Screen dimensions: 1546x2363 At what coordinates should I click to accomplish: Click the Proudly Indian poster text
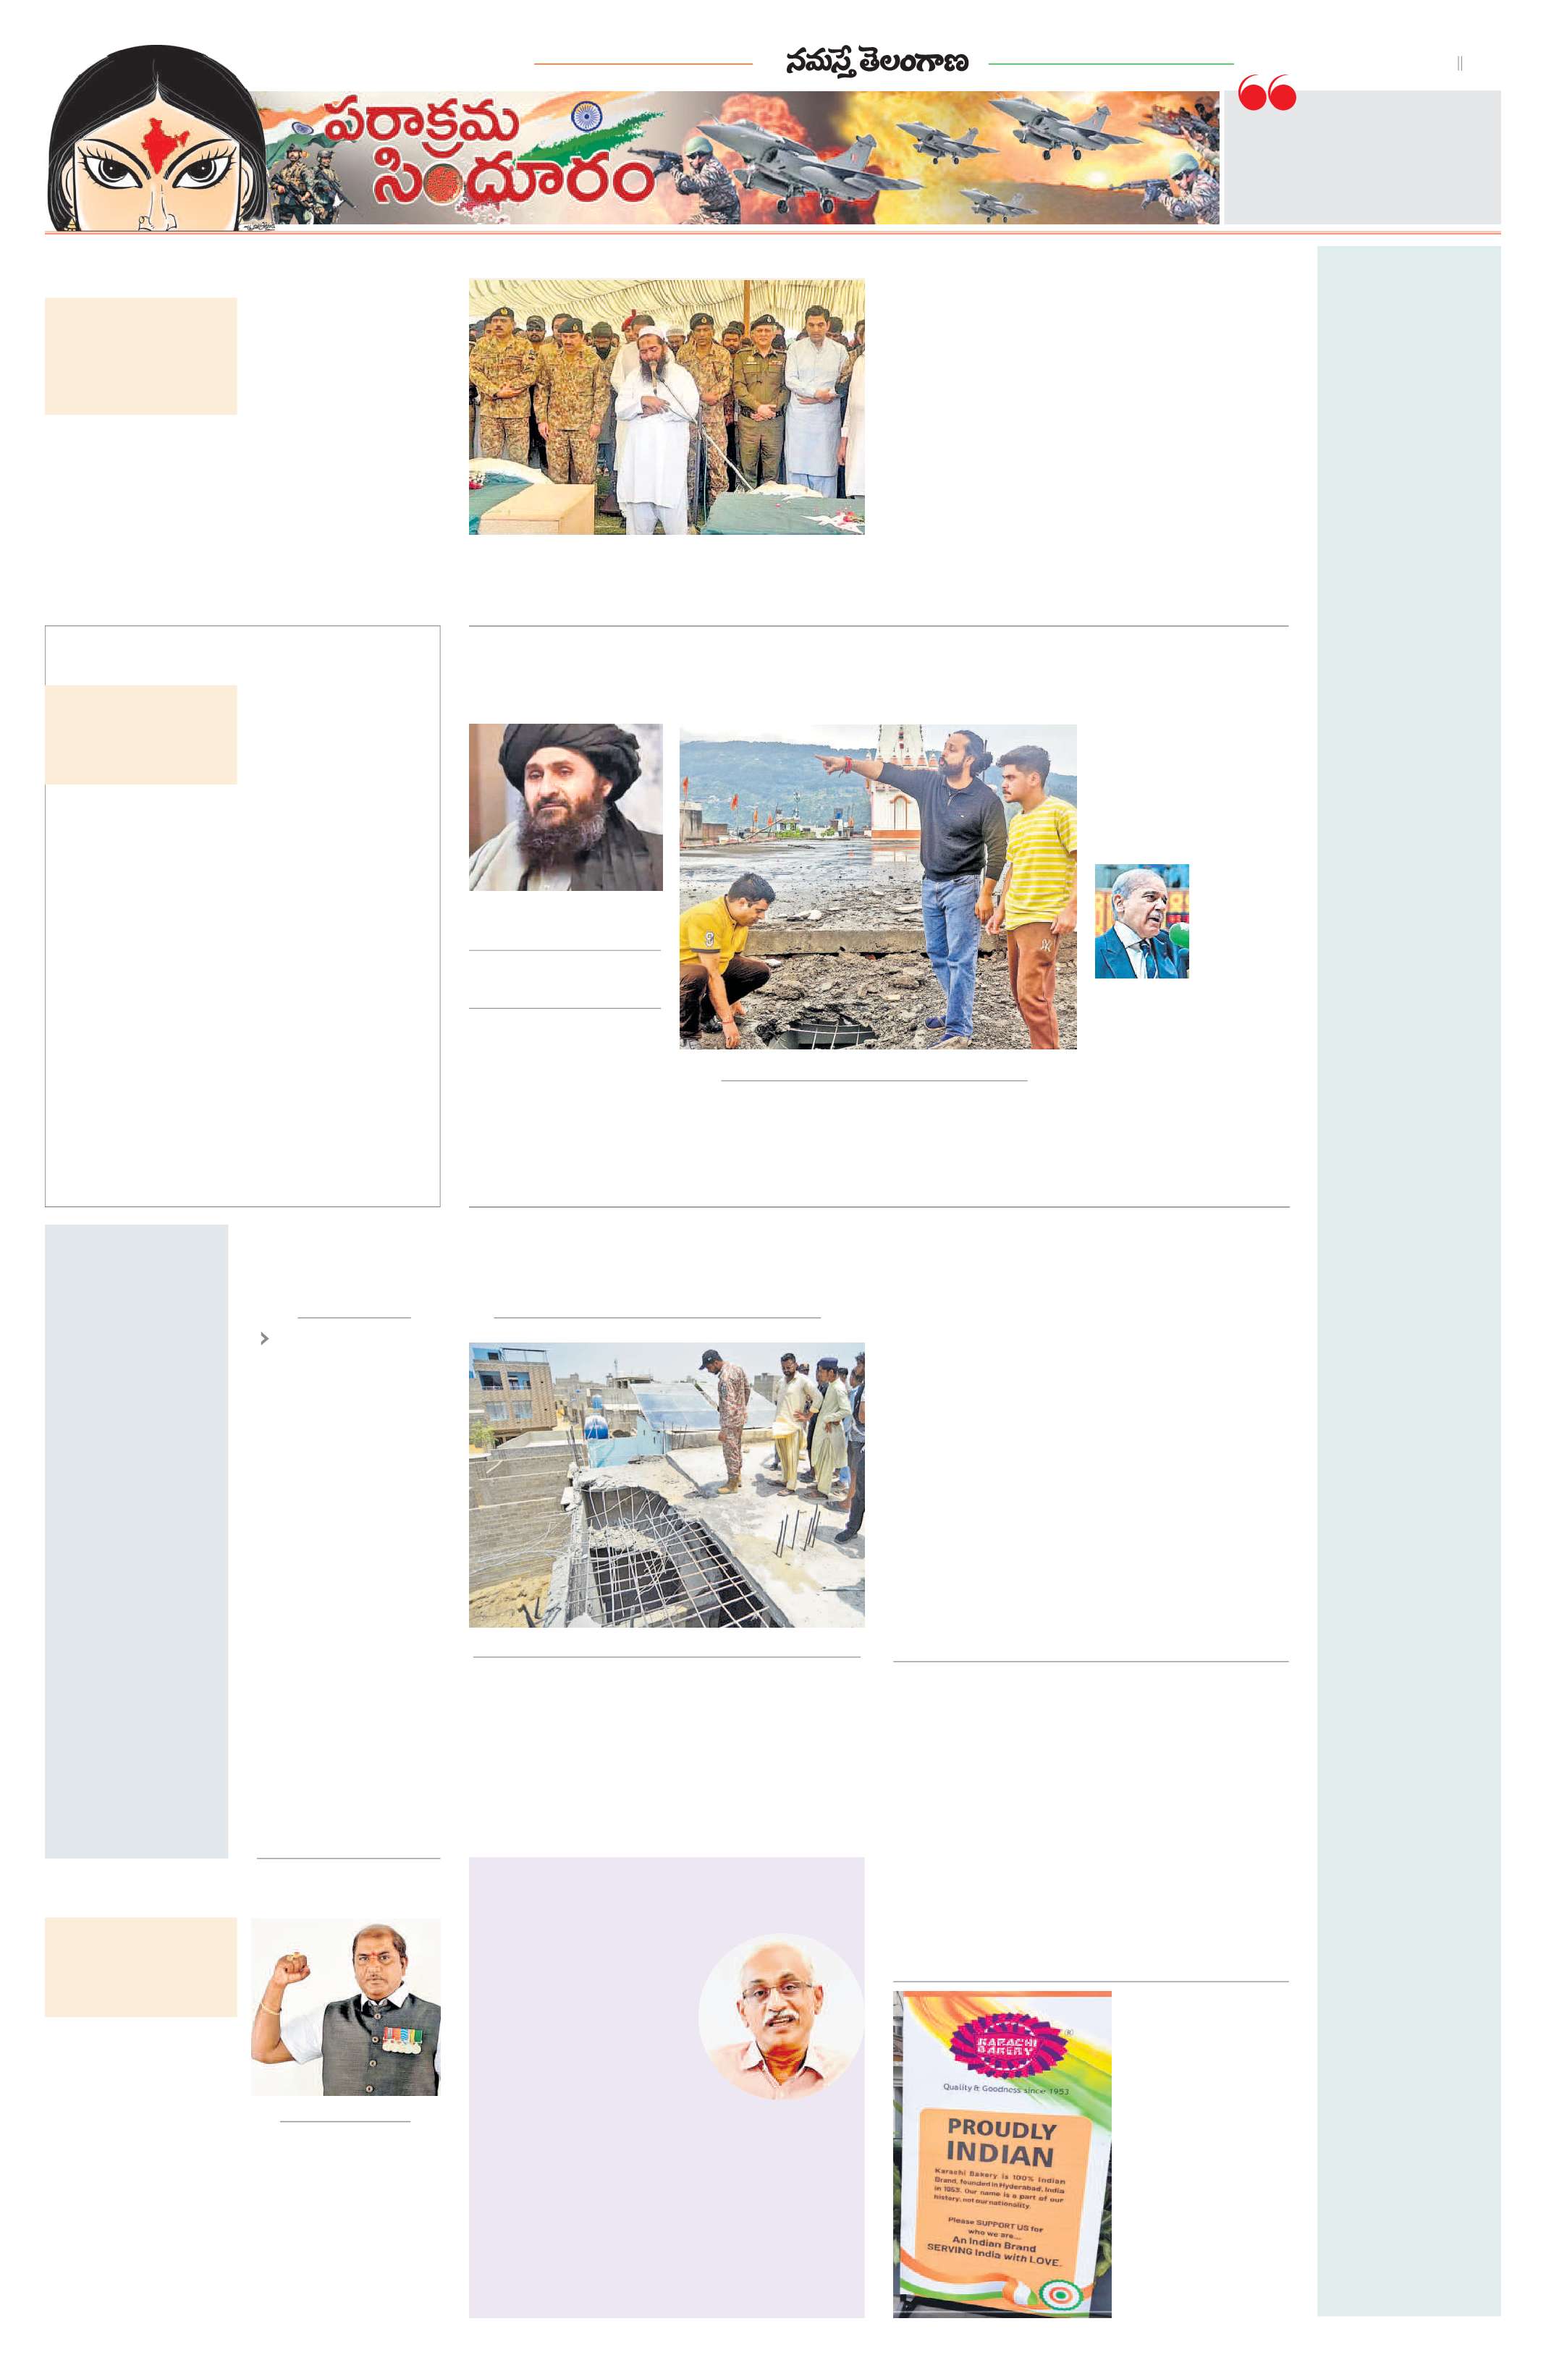(1000, 2142)
